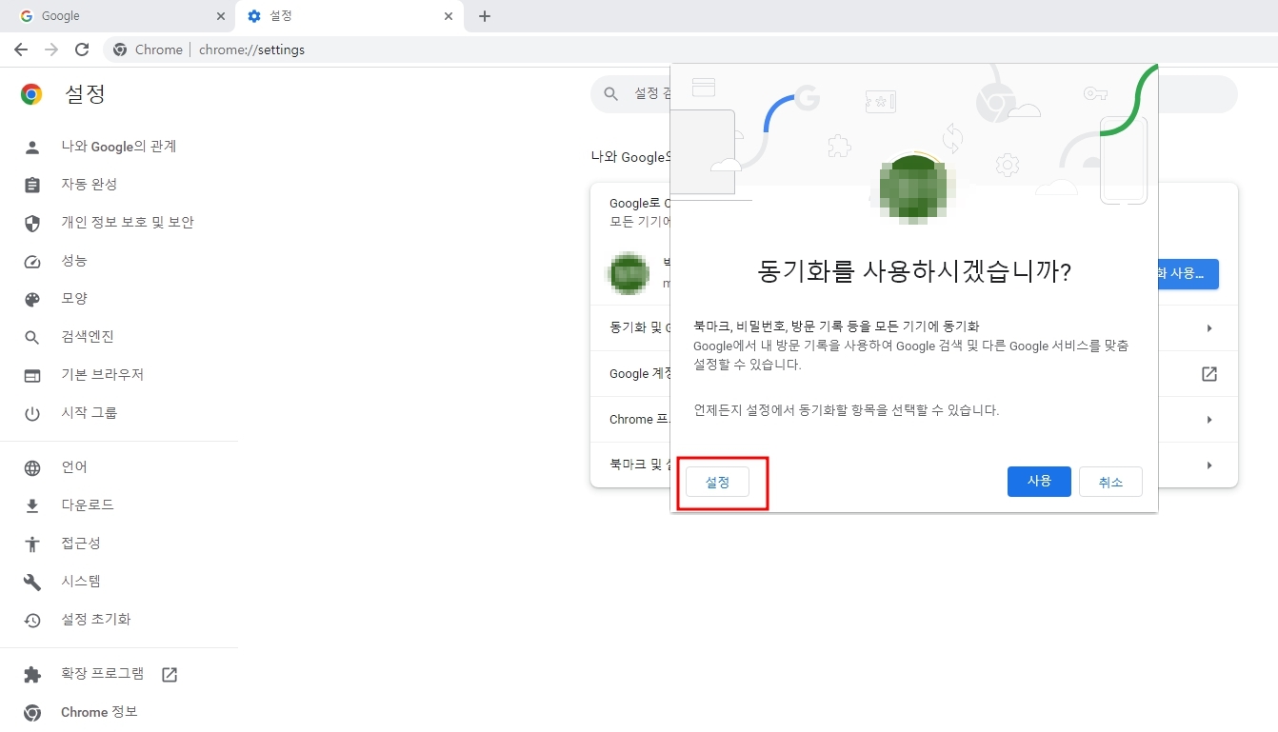Image resolution: width=1278 pixels, height=732 pixels.
Task: Close the 설정 tab
Action: 449,16
